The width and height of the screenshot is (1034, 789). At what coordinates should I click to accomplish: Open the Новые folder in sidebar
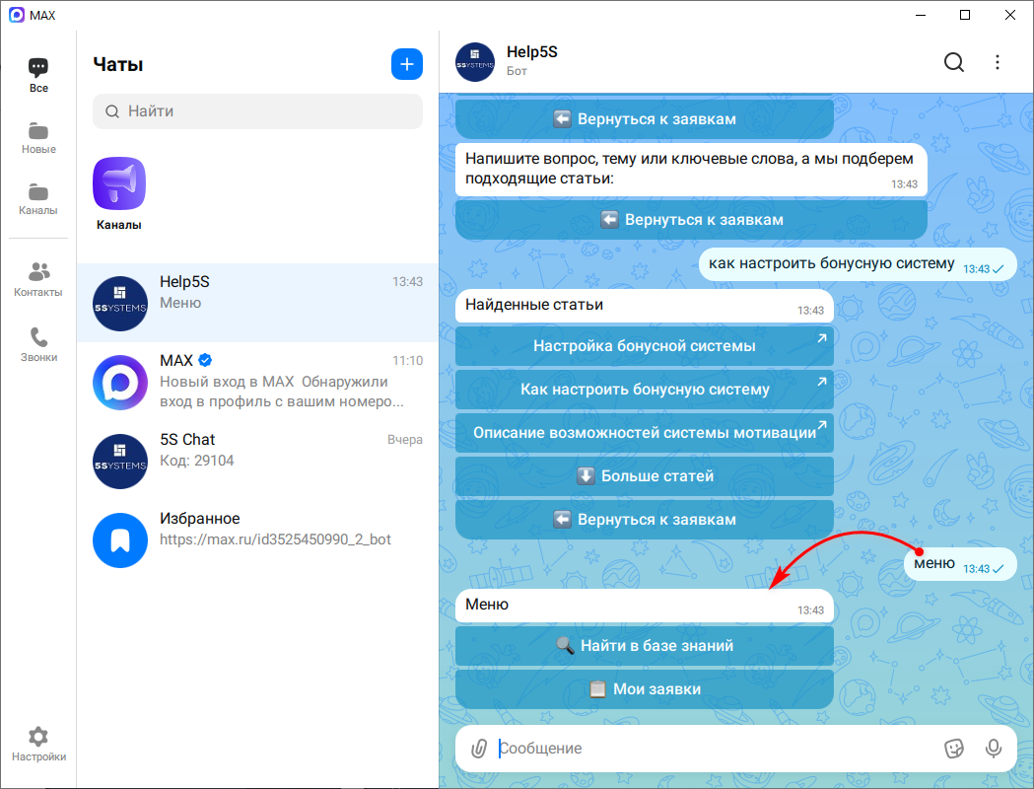click(x=38, y=138)
